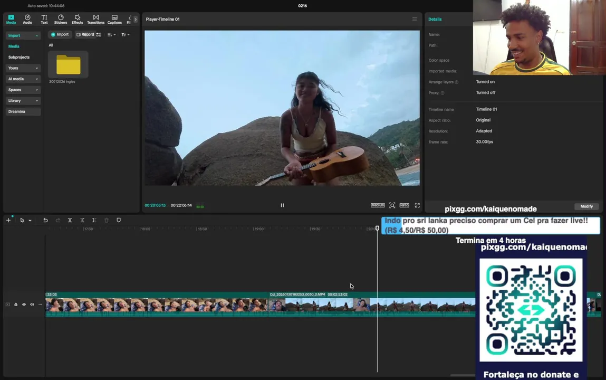The image size is (606, 380).
Task: Toggle main track visibility eye
Action: coord(24,305)
